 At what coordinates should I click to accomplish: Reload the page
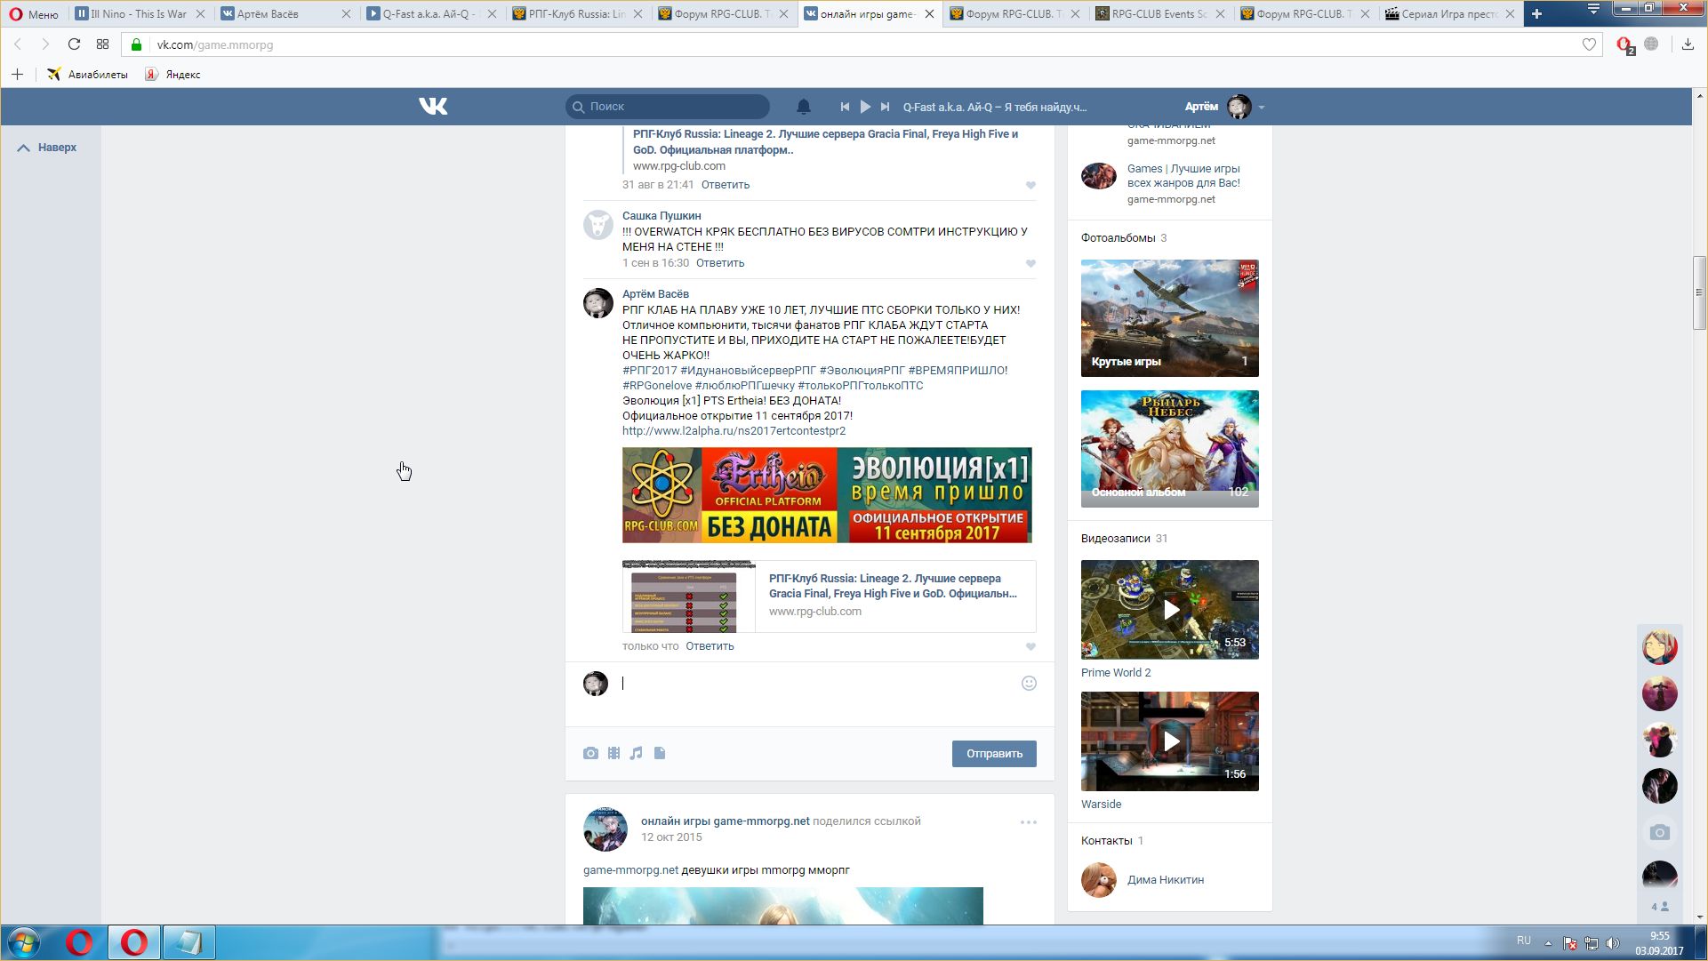pyautogui.click(x=74, y=44)
